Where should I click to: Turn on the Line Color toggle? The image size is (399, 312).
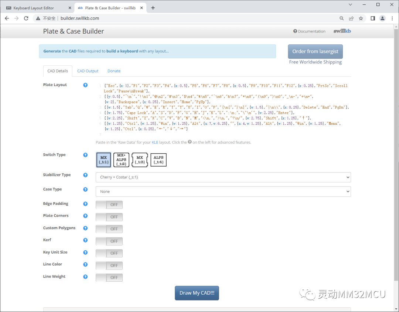point(109,265)
